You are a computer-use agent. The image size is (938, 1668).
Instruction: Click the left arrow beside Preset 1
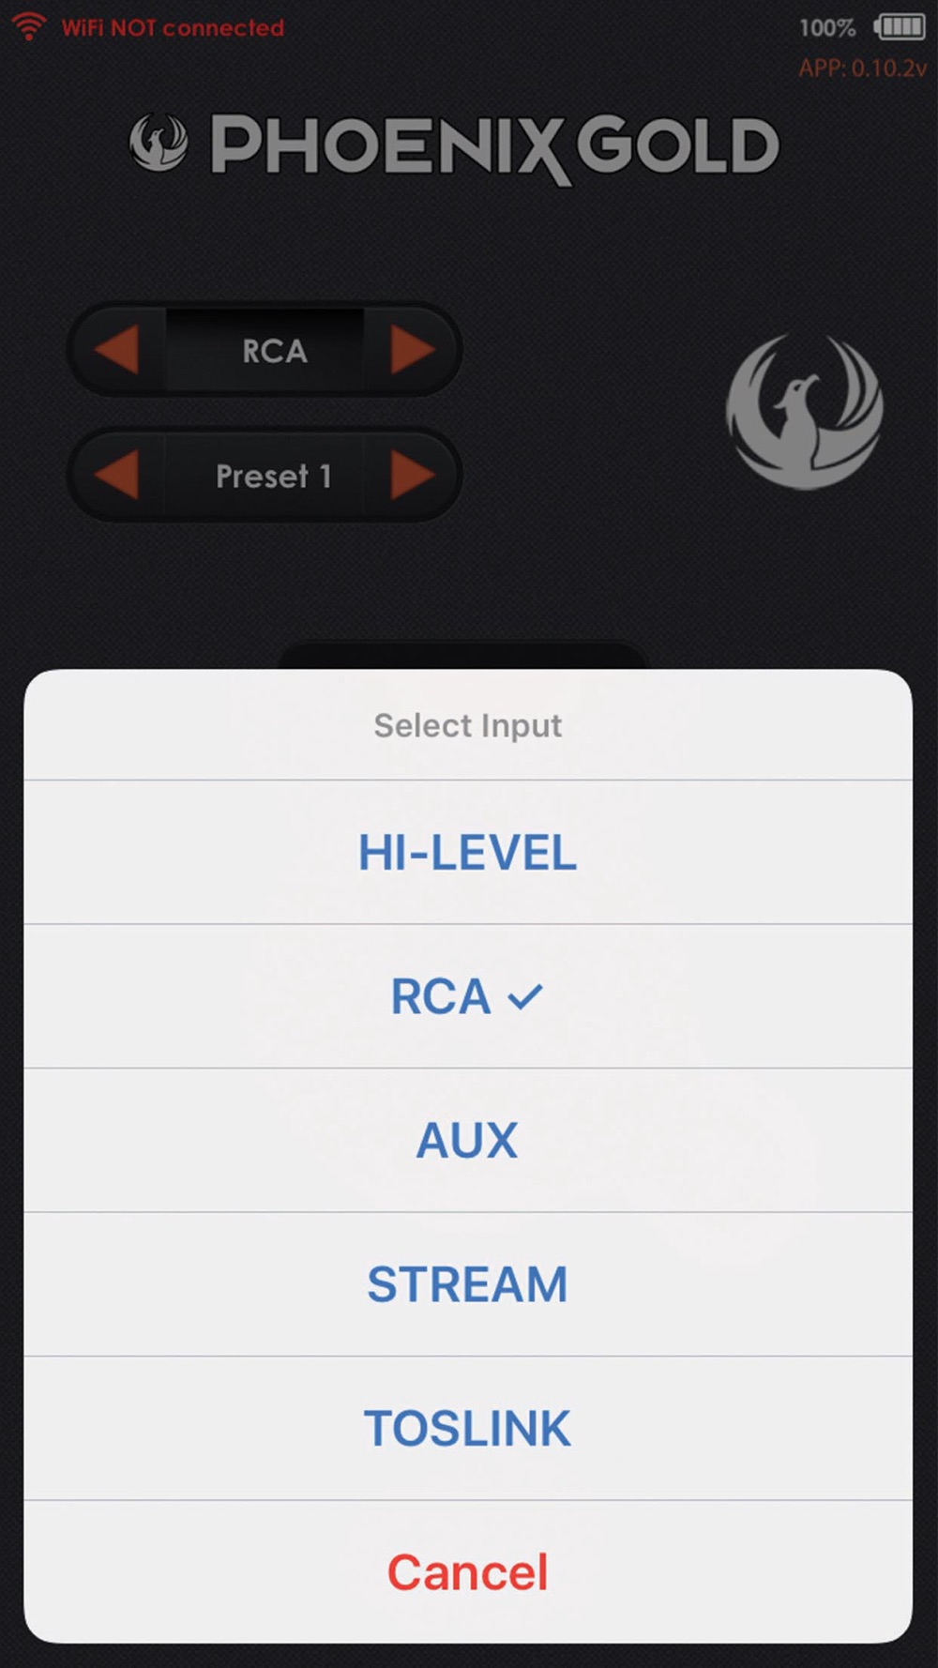pyautogui.click(x=117, y=475)
